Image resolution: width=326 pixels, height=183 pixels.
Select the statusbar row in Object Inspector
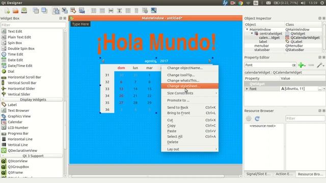click(x=283, y=50)
